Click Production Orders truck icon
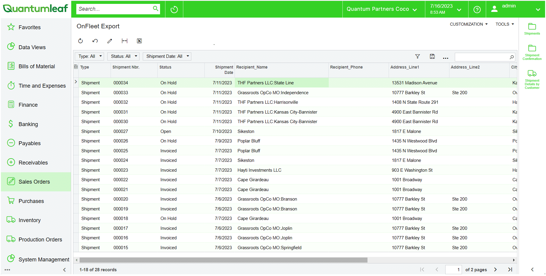Screen dimensions: 546x276 [x=11, y=239]
